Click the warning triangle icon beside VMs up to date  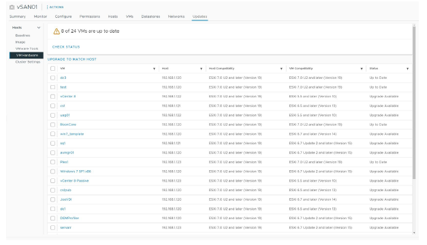tap(57, 31)
